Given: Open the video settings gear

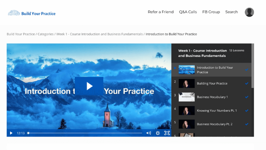Looking at the screenshot, I should click(x=158, y=133).
